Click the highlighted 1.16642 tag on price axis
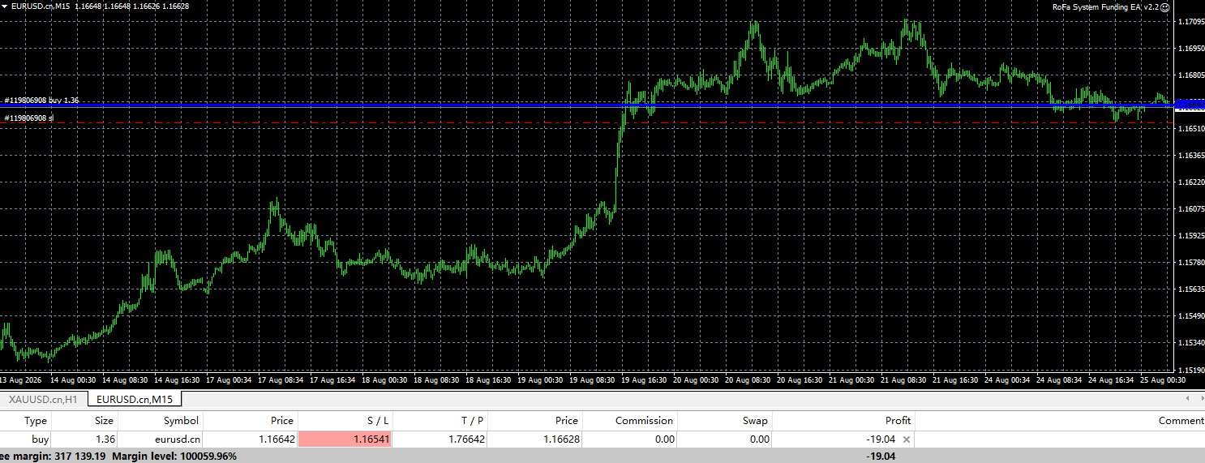 pyautogui.click(x=1190, y=104)
